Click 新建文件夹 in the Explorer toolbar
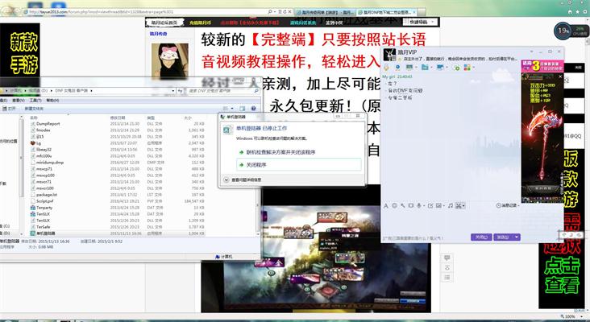 [x=34, y=109]
